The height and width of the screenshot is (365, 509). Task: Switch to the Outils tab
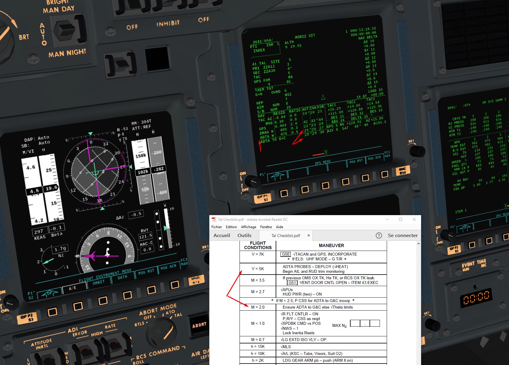tap(244, 236)
